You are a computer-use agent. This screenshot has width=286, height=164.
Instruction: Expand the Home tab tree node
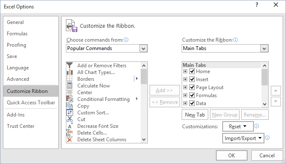(x=185, y=71)
